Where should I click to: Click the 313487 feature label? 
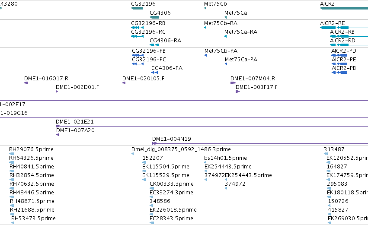[334, 149]
